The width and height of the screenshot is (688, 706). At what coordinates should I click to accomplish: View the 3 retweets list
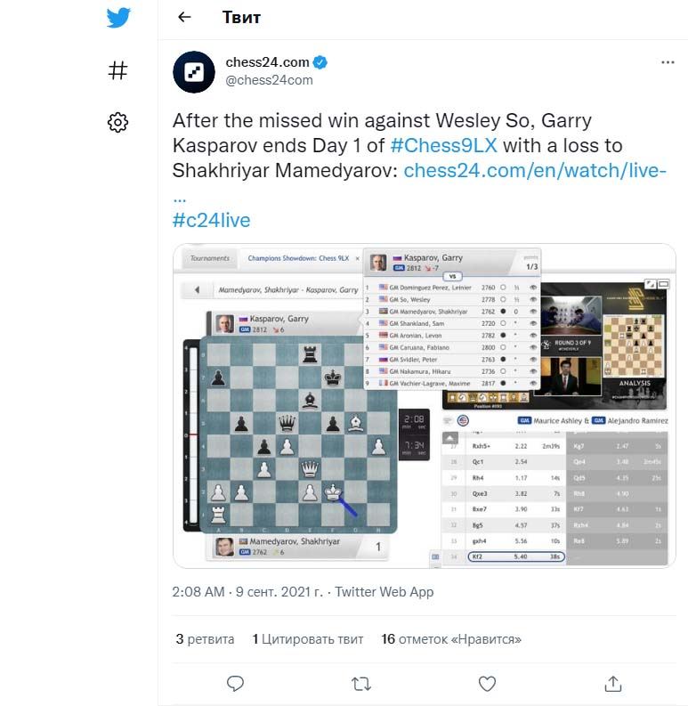(205, 639)
